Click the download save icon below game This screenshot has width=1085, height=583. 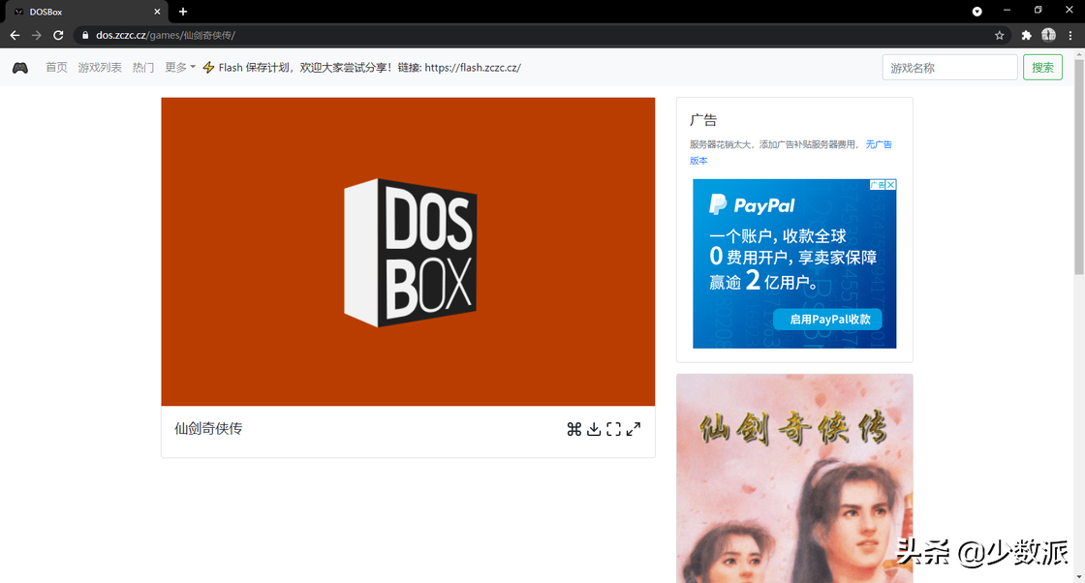pos(594,429)
